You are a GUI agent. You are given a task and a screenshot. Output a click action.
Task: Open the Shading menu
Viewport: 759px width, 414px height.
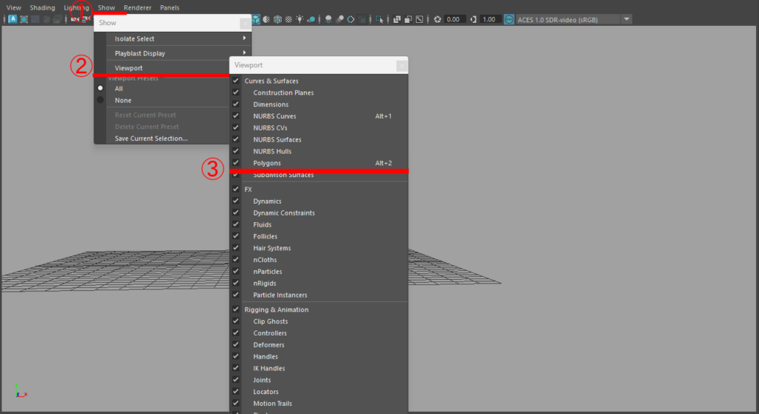tap(42, 7)
